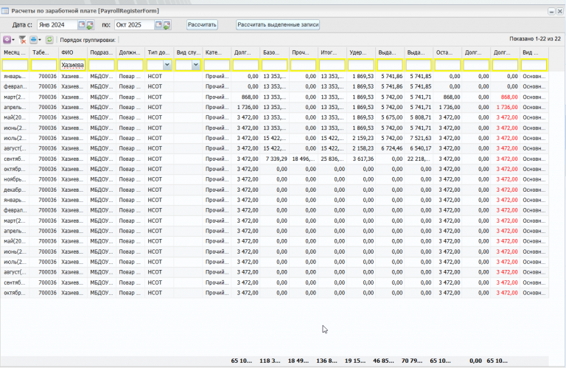Image resolution: width=566 pixels, height=368 pixels.
Task: Open the end date calendar picker
Action: [158, 25]
